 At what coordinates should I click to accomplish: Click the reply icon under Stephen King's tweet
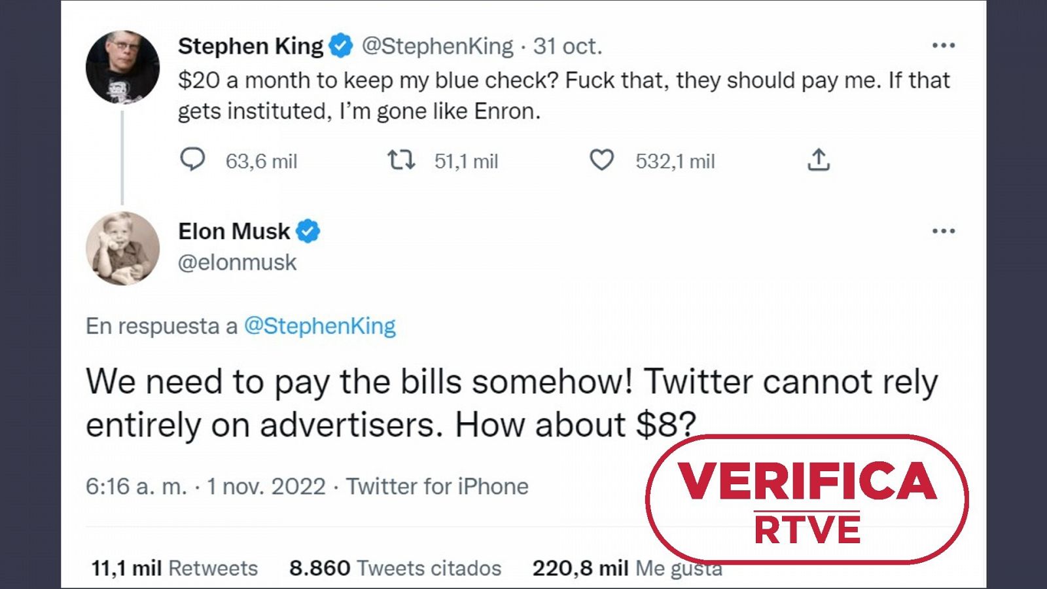tap(192, 160)
